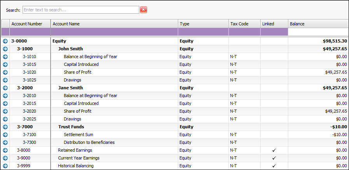
Task: Open Settlement Sum account arrow icon
Action: point(5,135)
